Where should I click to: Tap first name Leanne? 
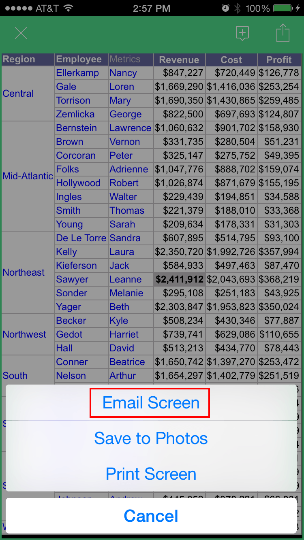coord(126,279)
